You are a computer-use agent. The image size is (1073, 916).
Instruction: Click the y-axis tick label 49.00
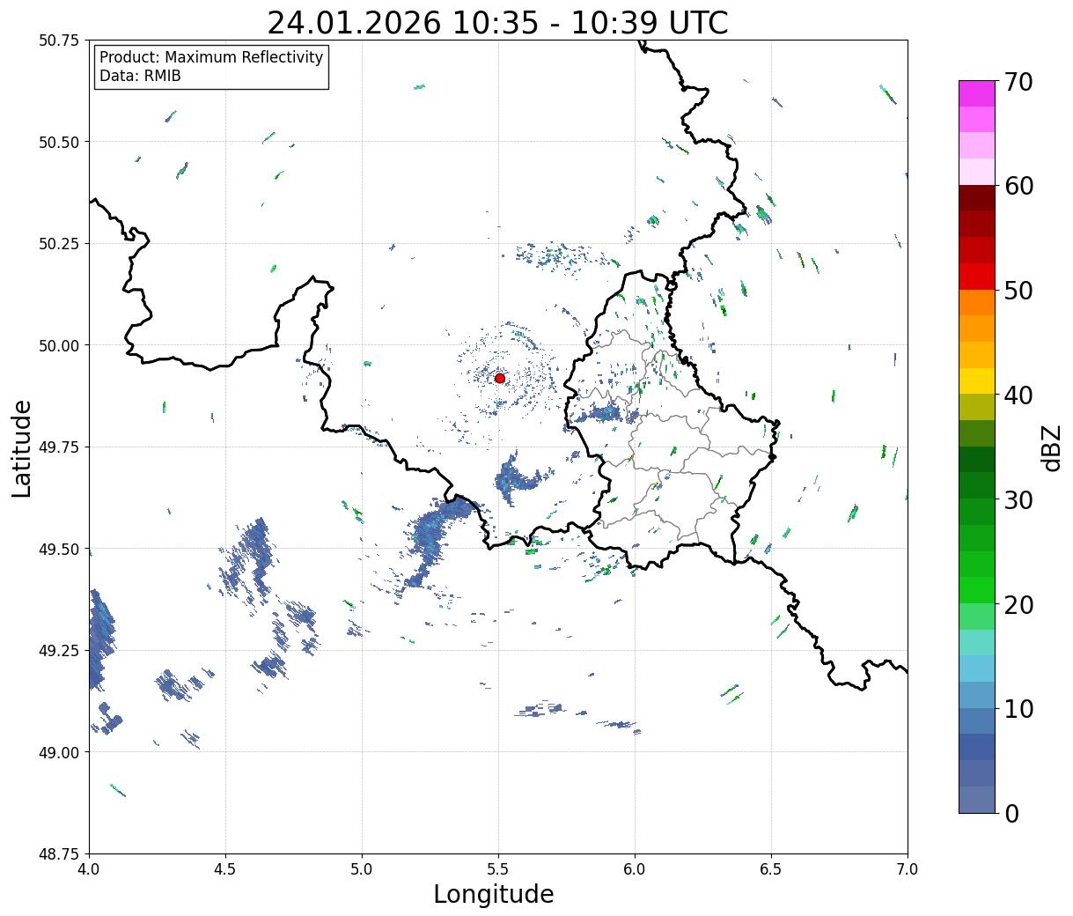(x=58, y=752)
